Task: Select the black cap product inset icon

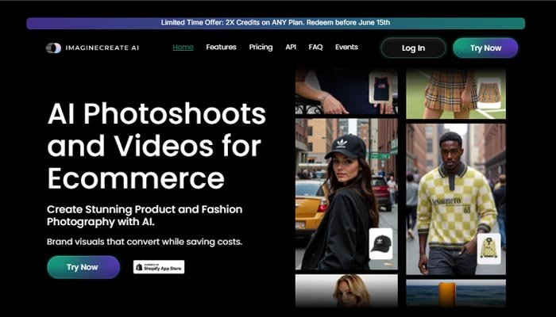Action: coord(381,243)
